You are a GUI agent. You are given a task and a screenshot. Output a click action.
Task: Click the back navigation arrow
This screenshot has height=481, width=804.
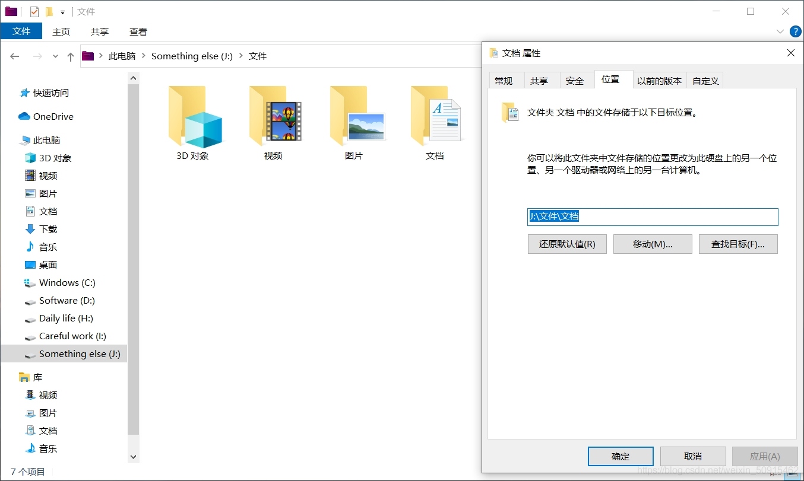15,56
